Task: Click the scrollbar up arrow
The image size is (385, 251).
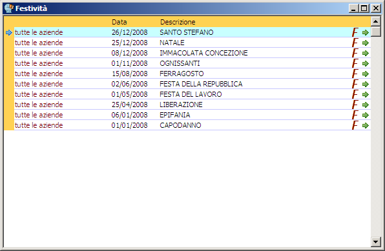Action: coord(376,21)
